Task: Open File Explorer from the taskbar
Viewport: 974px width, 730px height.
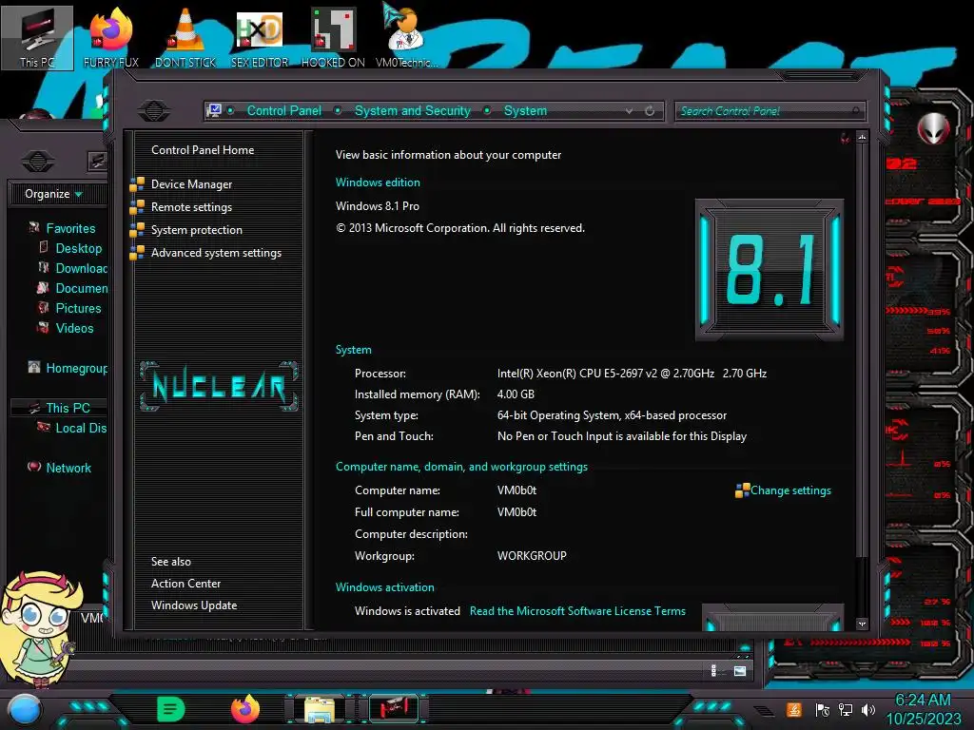Action: click(x=320, y=709)
